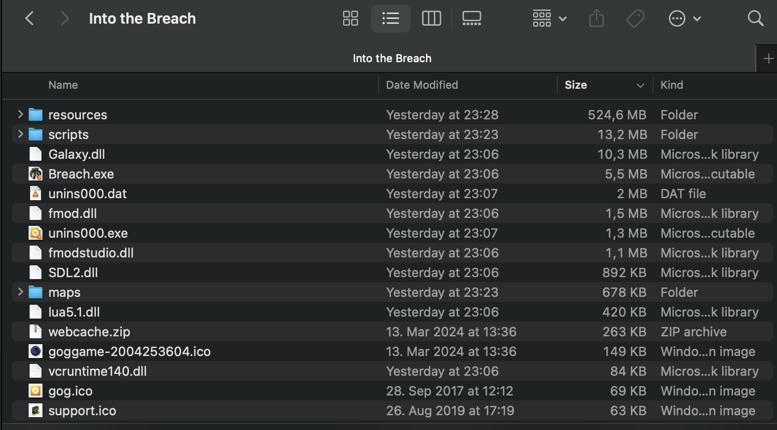Switch to gallery view

click(471, 19)
